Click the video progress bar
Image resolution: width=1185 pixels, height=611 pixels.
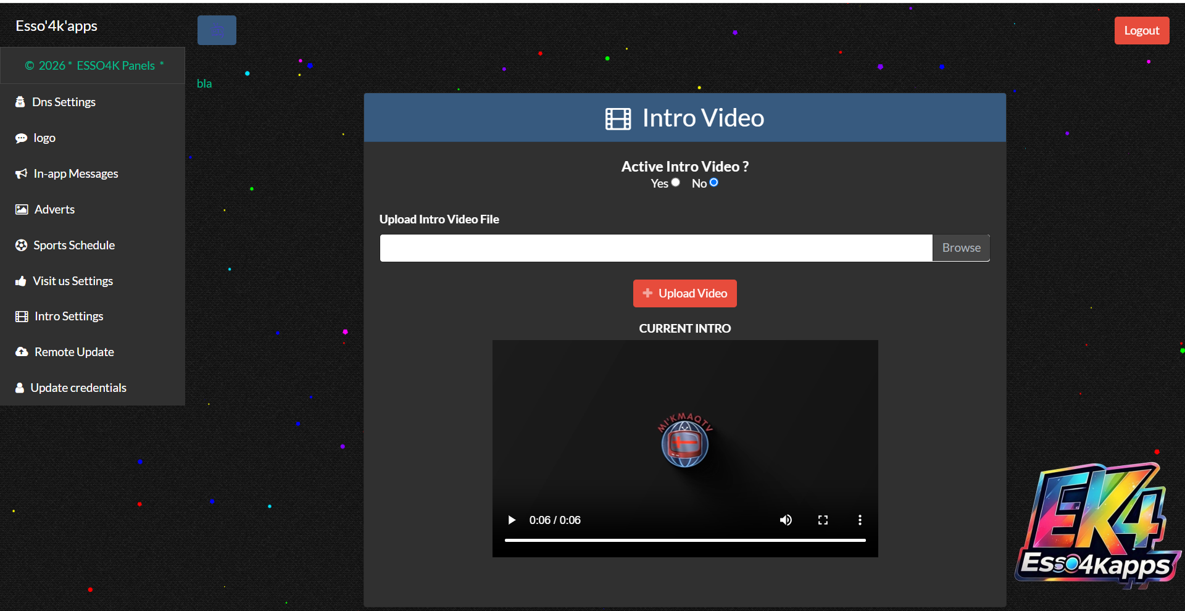click(x=685, y=540)
